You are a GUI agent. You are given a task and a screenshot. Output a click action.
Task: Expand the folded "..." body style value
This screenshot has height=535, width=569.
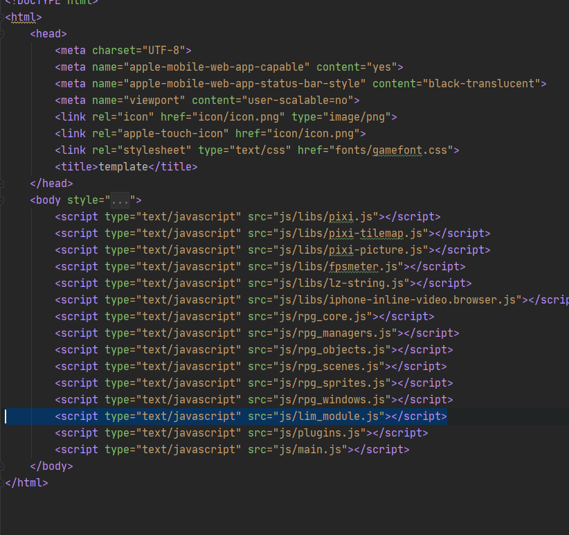coord(120,200)
